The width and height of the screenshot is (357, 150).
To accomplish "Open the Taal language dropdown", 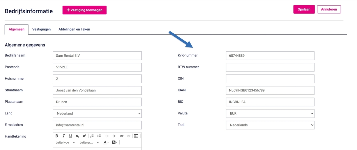I will coord(270,125).
